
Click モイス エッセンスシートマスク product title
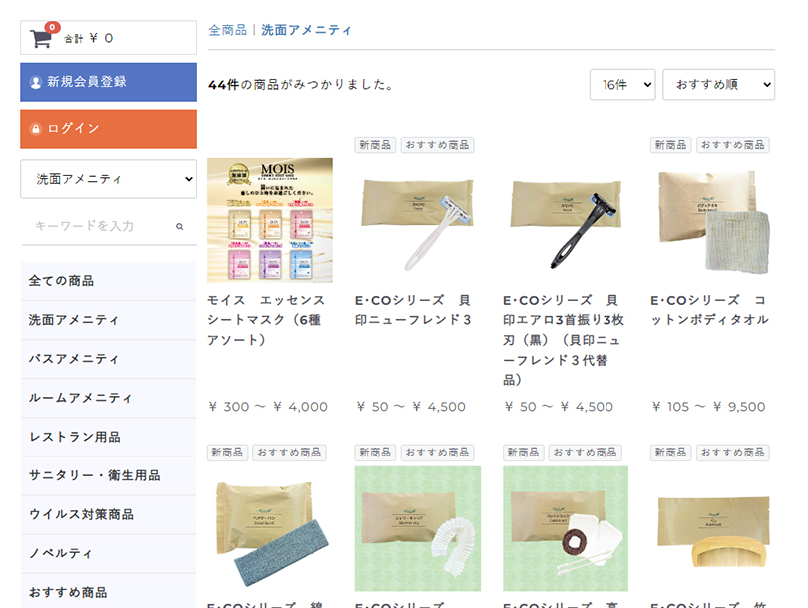tap(266, 320)
